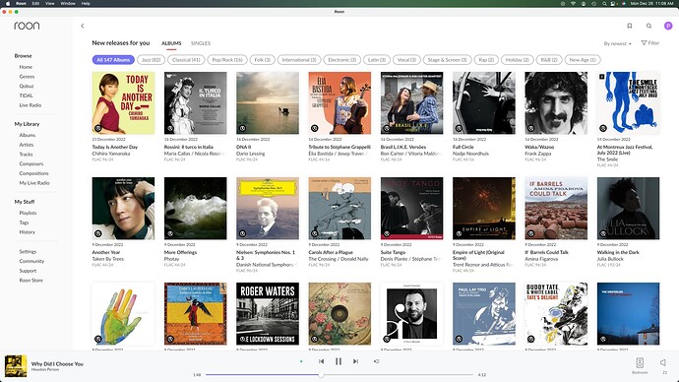
Task: Click the now playing album art thumbnail
Action: [16, 366]
